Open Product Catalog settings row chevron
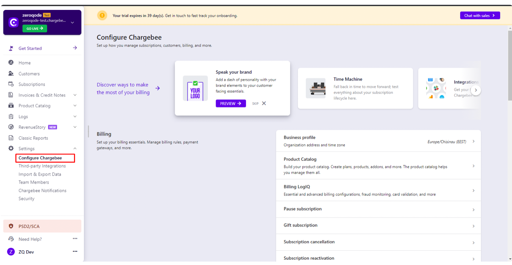This screenshot has width=512, height=265. [x=473, y=166]
